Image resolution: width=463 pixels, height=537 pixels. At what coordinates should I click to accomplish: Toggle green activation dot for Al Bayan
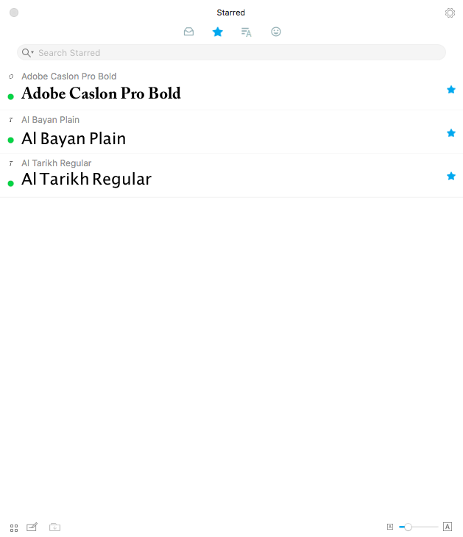(x=10, y=140)
